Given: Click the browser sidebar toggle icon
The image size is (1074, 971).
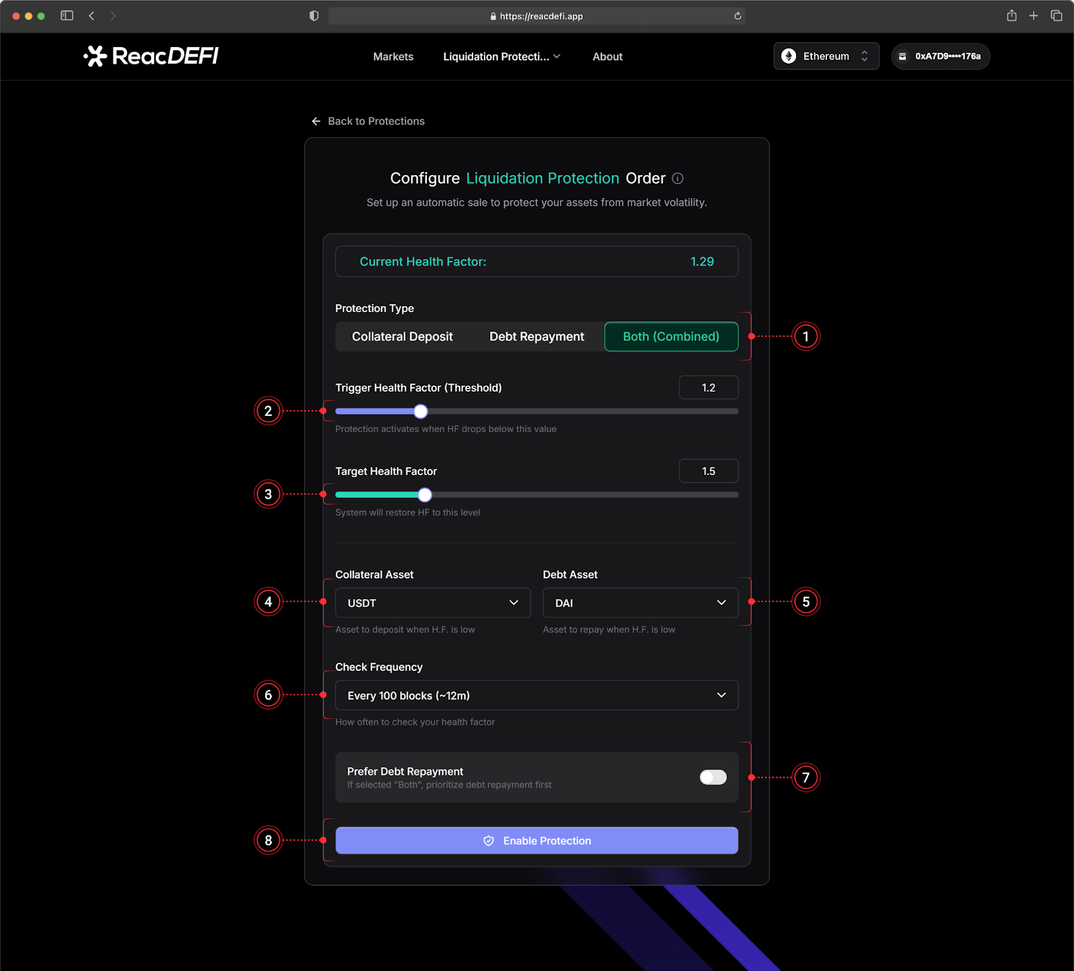Looking at the screenshot, I should [x=66, y=15].
